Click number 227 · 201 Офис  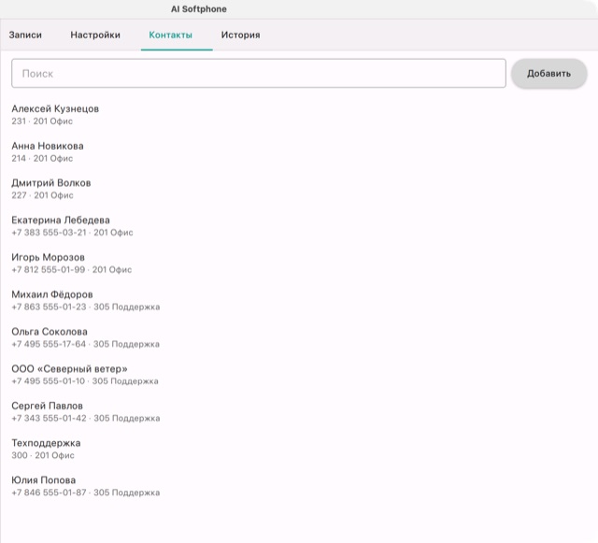pyautogui.click(x=42, y=195)
